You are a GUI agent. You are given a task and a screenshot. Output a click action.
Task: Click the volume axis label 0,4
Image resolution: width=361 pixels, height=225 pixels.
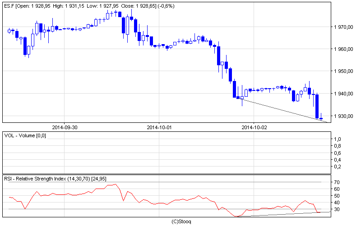click(x=337, y=160)
